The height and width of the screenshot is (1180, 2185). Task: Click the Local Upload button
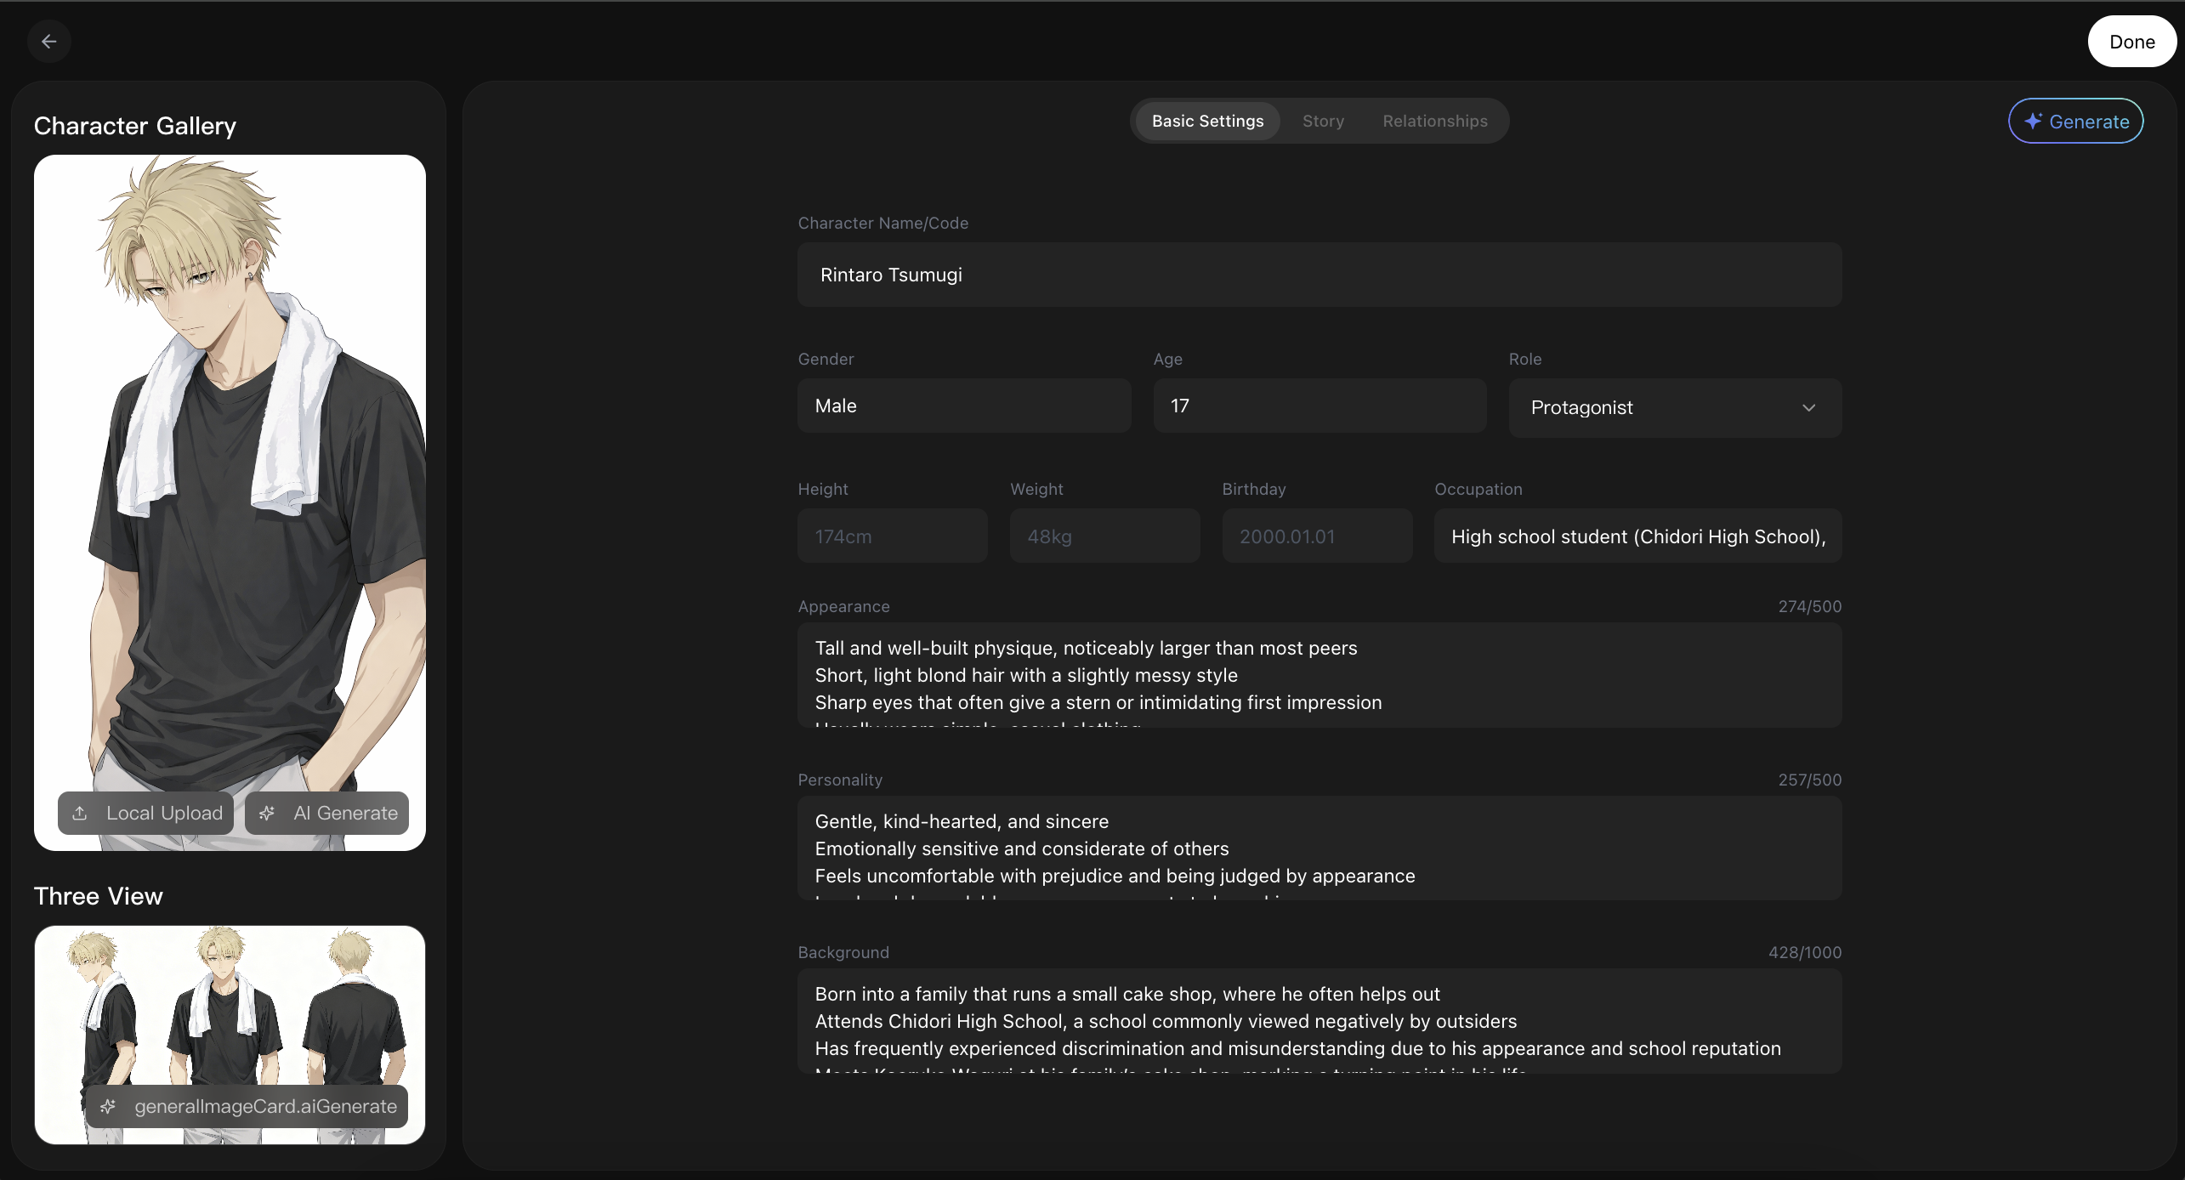[146, 814]
